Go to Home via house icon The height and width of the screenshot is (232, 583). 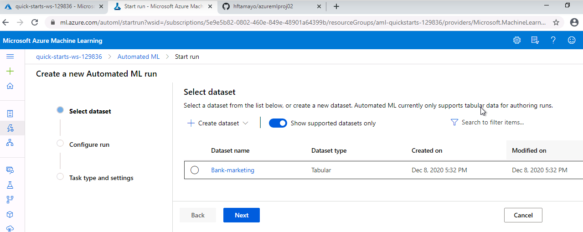[x=10, y=86]
